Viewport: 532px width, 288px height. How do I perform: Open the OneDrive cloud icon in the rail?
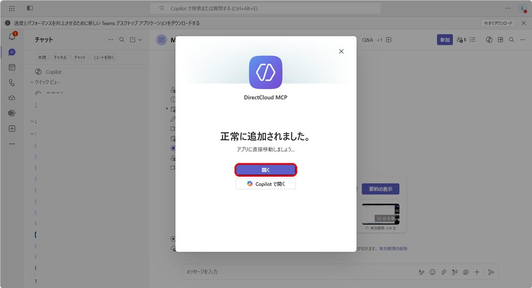pos(12,98)
